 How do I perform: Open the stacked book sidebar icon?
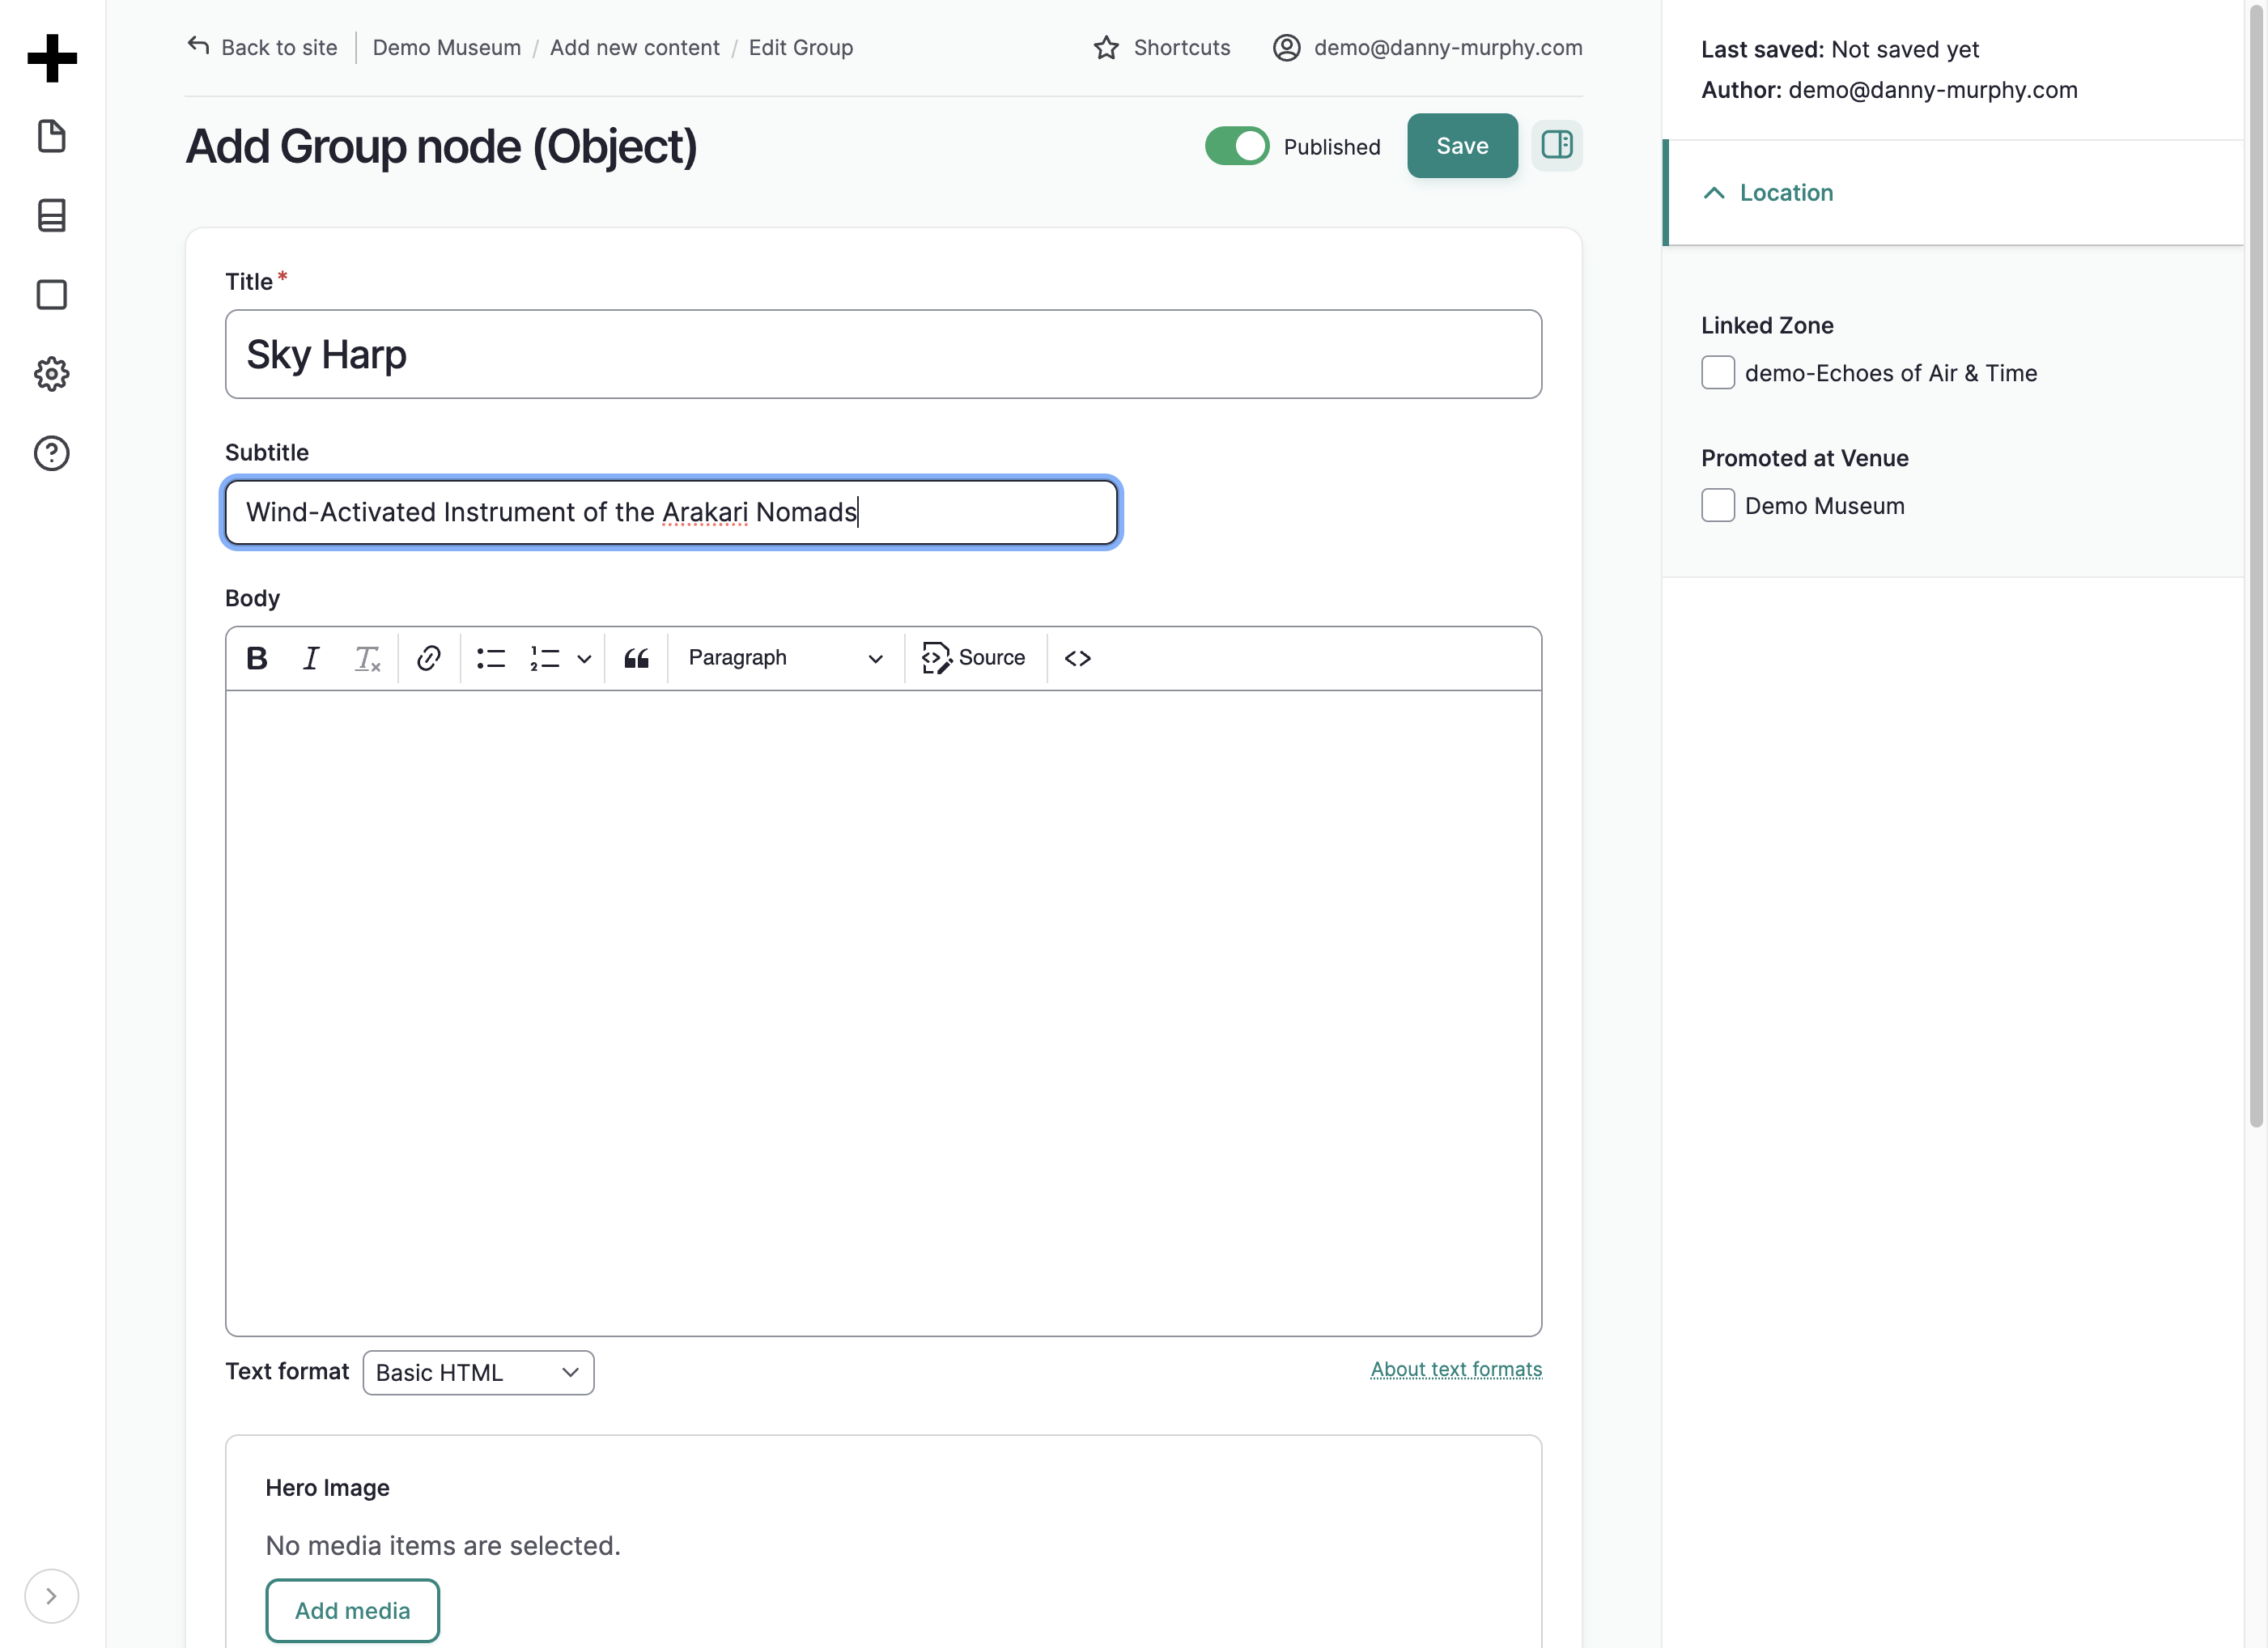coord(52,215)
